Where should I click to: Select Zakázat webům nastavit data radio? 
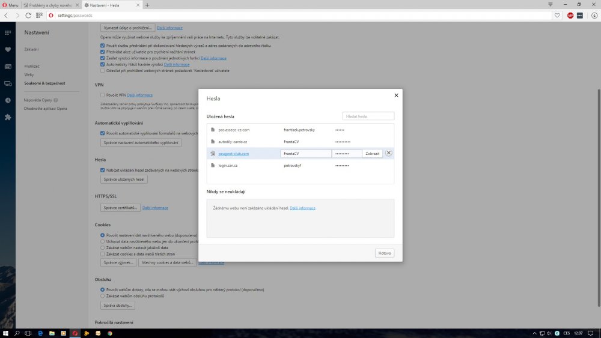102,248
